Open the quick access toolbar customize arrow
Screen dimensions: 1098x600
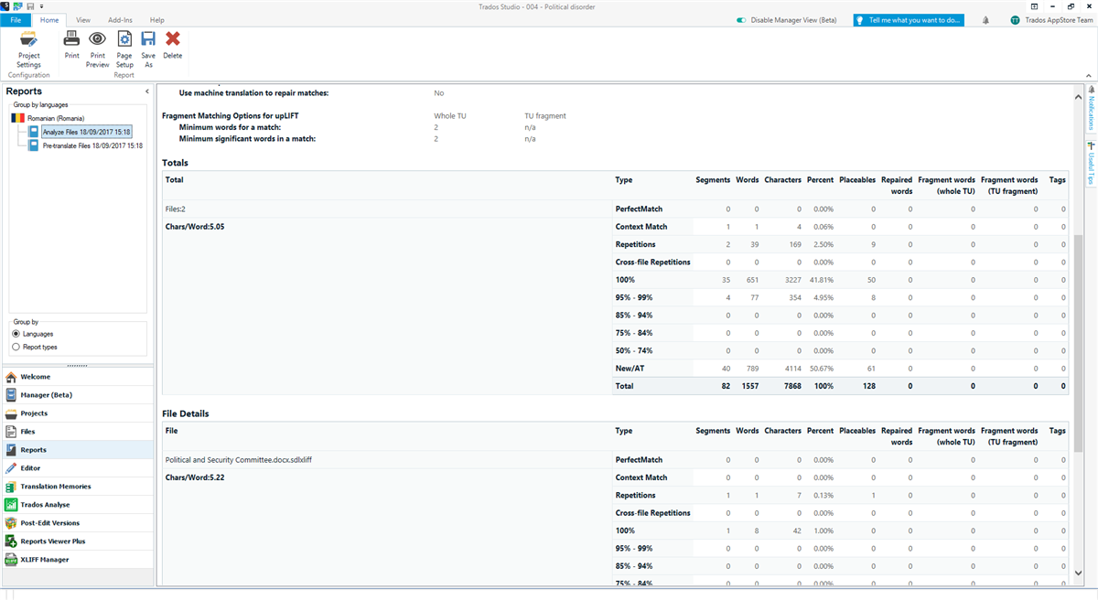[x=41, y=6]
